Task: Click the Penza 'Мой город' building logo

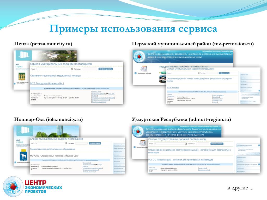Action: pyautogui.click(x=24, y=55)
